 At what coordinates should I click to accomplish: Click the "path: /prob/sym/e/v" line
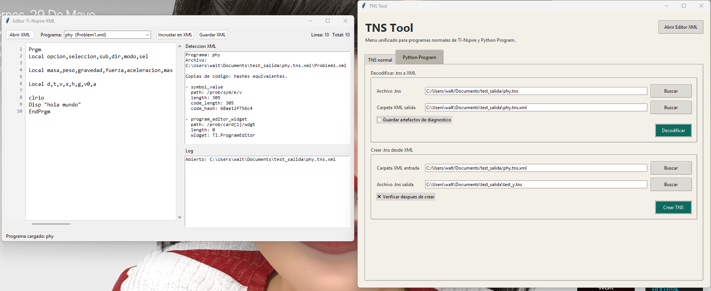pos(216,92)
